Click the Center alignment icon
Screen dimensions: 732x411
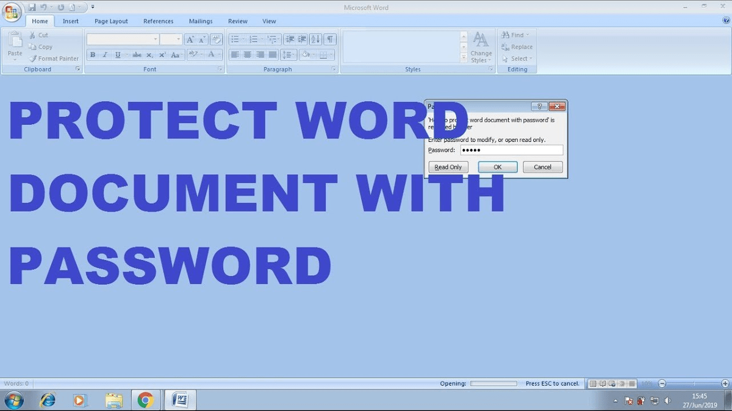(x=248, y=55)
